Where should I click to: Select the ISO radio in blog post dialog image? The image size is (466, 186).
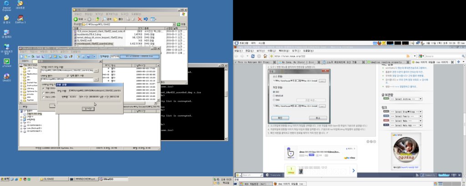[x=274, y=92]
